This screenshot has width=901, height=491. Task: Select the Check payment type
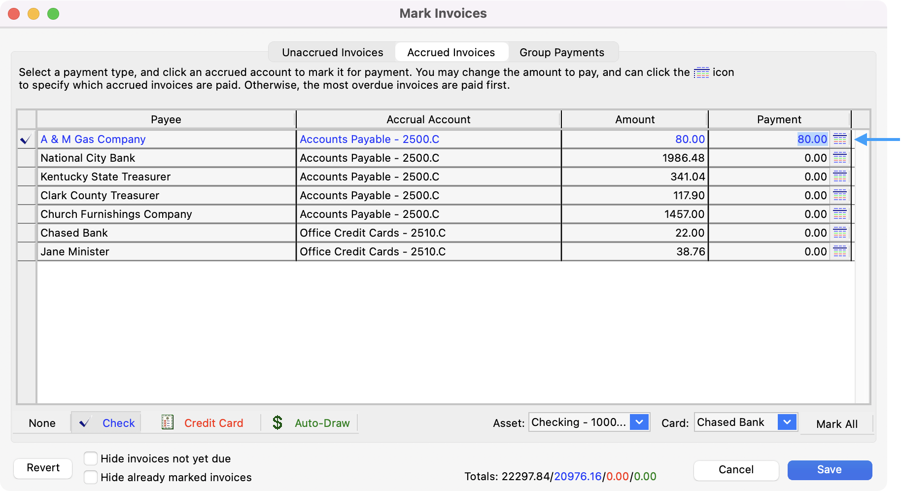(106, 423)
